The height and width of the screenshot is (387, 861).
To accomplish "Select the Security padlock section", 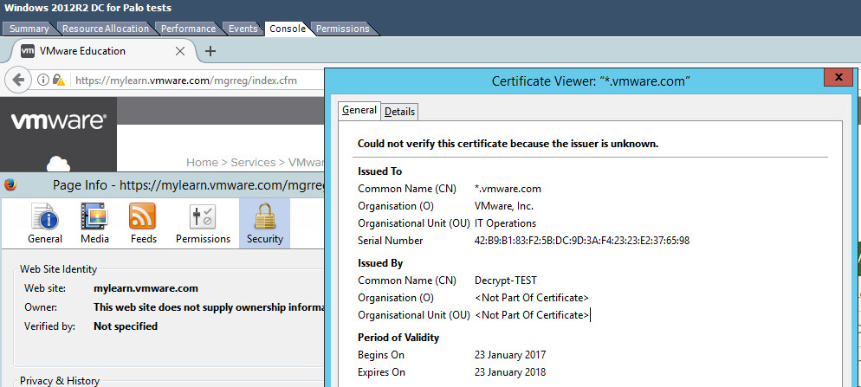I will pyautogui.click(x=264, y=223).
